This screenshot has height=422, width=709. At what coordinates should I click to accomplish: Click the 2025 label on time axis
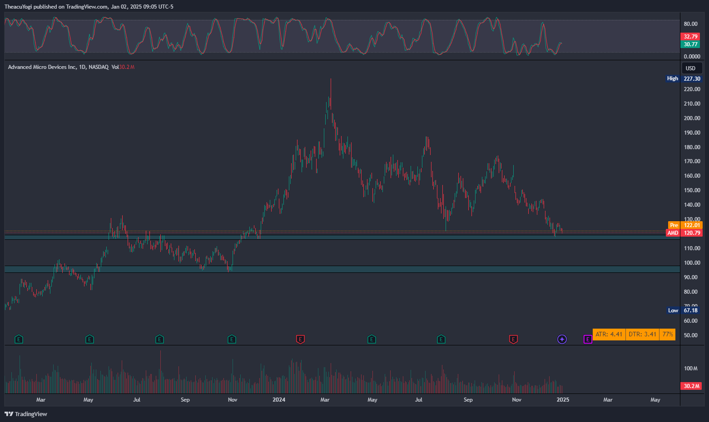point(563,400)
